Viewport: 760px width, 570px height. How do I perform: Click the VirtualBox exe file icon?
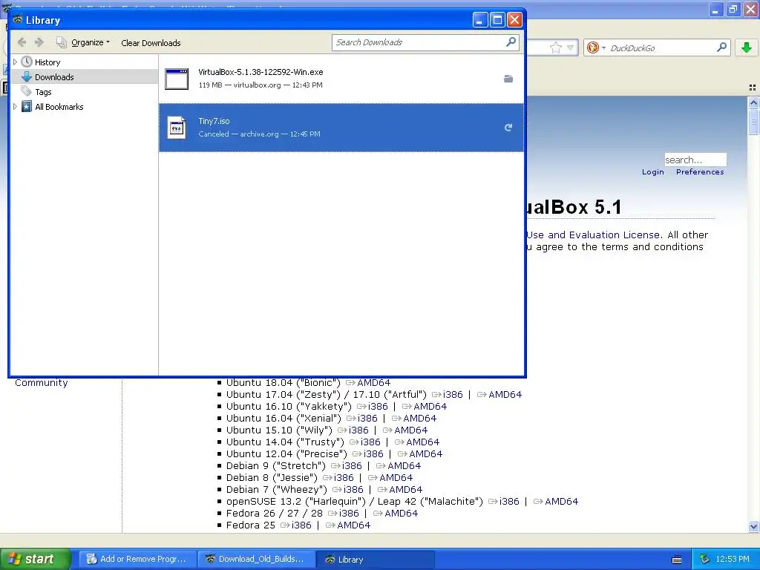(177, 79)
